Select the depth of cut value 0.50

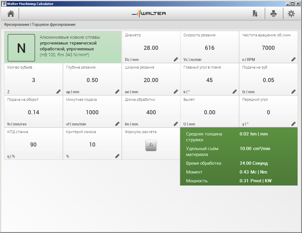pyautogui.click(x=92, y=80)
